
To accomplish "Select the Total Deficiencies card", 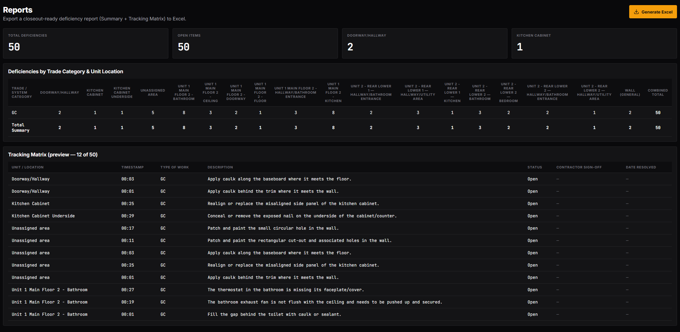I will coord(86,44).
